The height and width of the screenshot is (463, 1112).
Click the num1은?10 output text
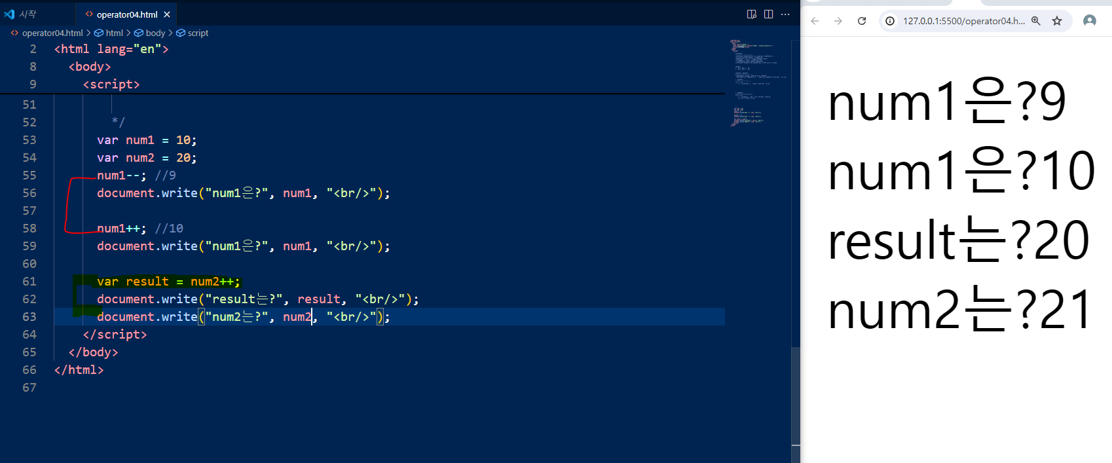pyautogui.click(x=961, y=171)
